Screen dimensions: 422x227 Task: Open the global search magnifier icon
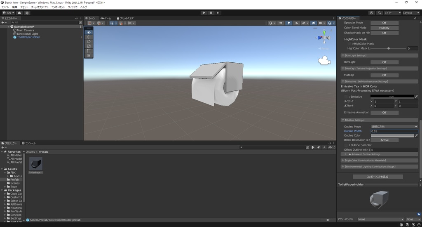[x=380, y=13]
